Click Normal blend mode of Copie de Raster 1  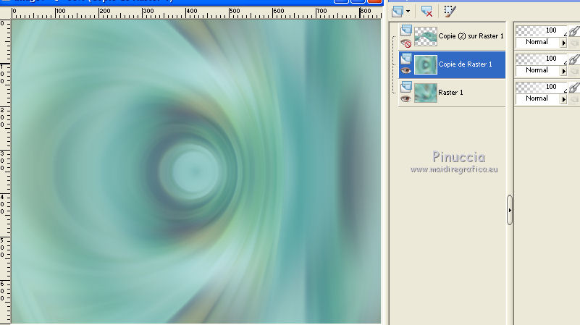537,70
